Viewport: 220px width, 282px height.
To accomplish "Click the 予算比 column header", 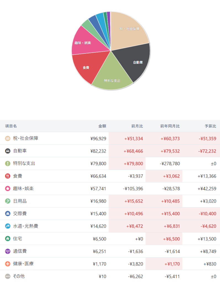I will coord(210,126).
